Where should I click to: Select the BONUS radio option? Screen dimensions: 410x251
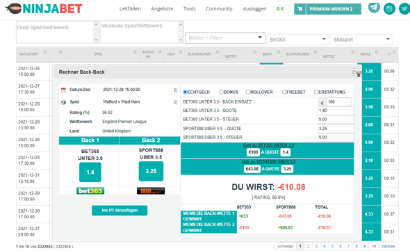click(221, 92)
